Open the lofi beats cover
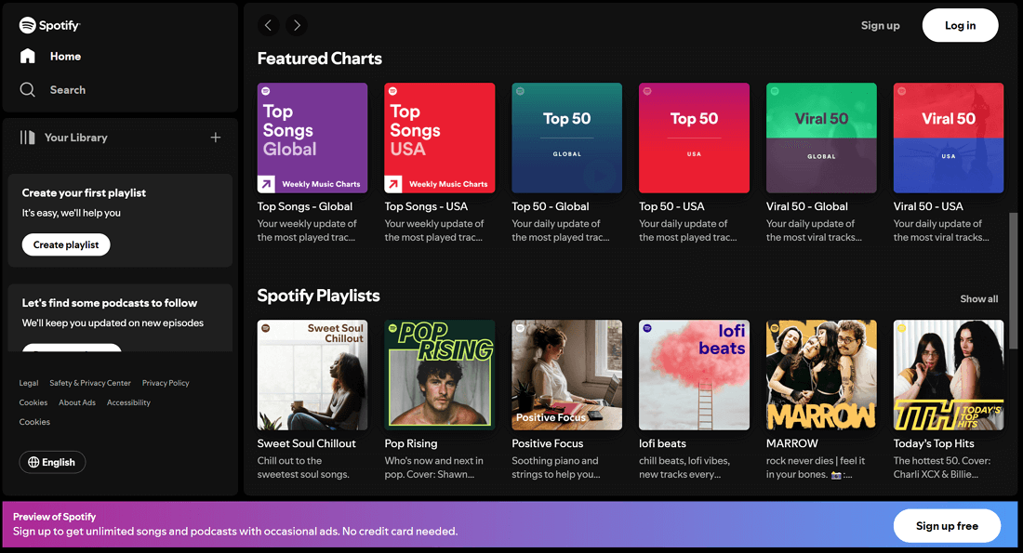This screenshot has height=553, width=1023. pyautogui.click(x=694, y=375)
